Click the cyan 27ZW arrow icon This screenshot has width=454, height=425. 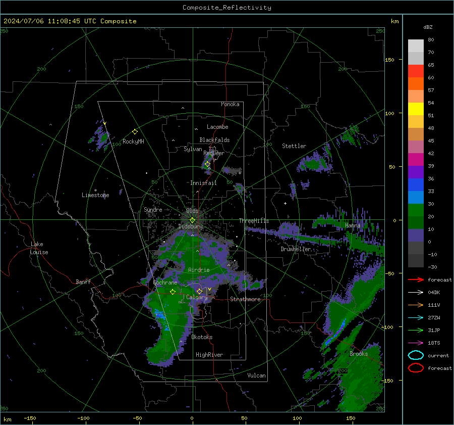click(416, 318)
